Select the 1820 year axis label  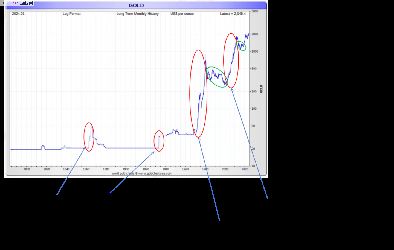click(x=47, y=169)
